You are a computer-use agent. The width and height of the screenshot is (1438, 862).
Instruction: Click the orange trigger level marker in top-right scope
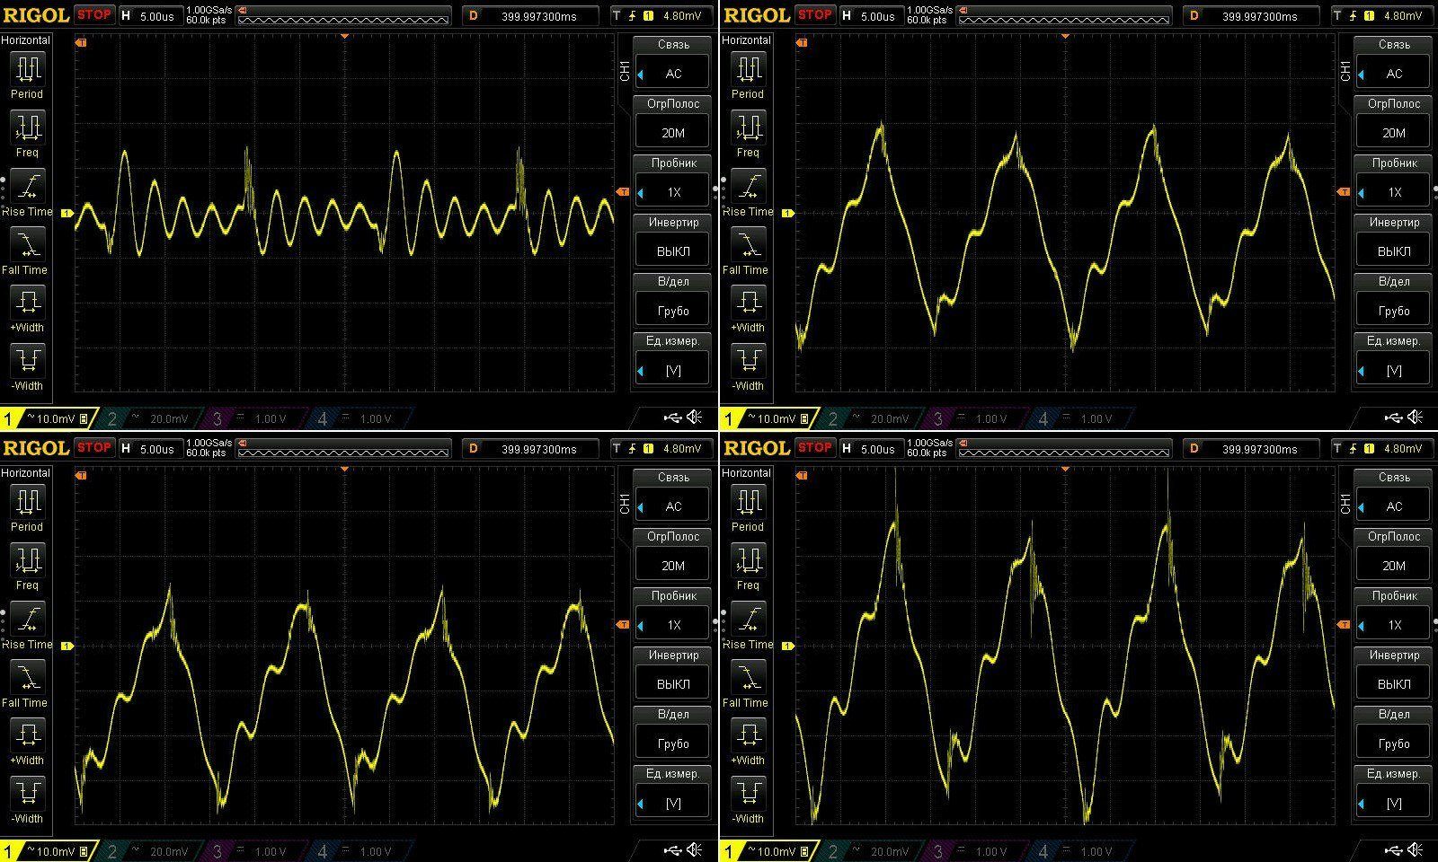(x=1344, y=191)
